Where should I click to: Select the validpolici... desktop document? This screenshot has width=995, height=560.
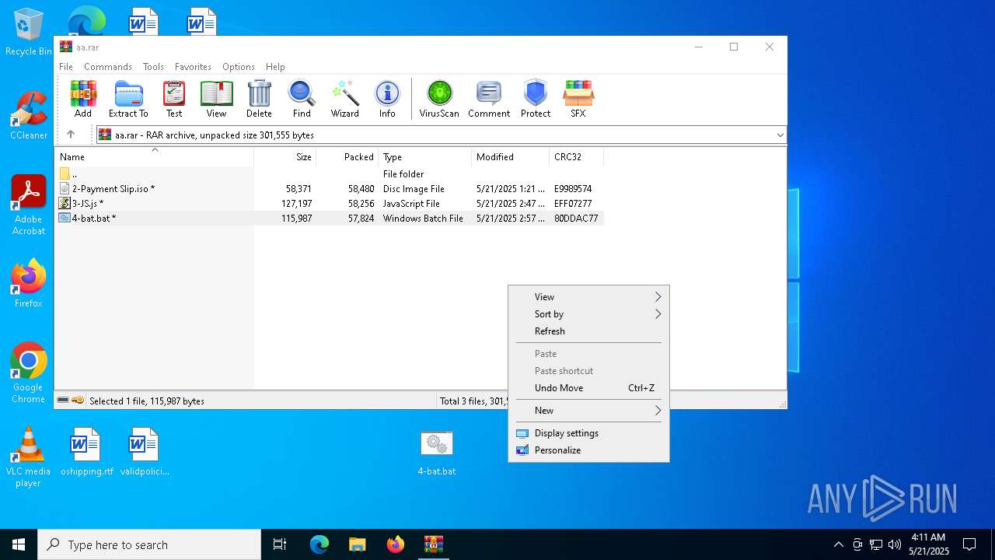click(x=145, y=451)
